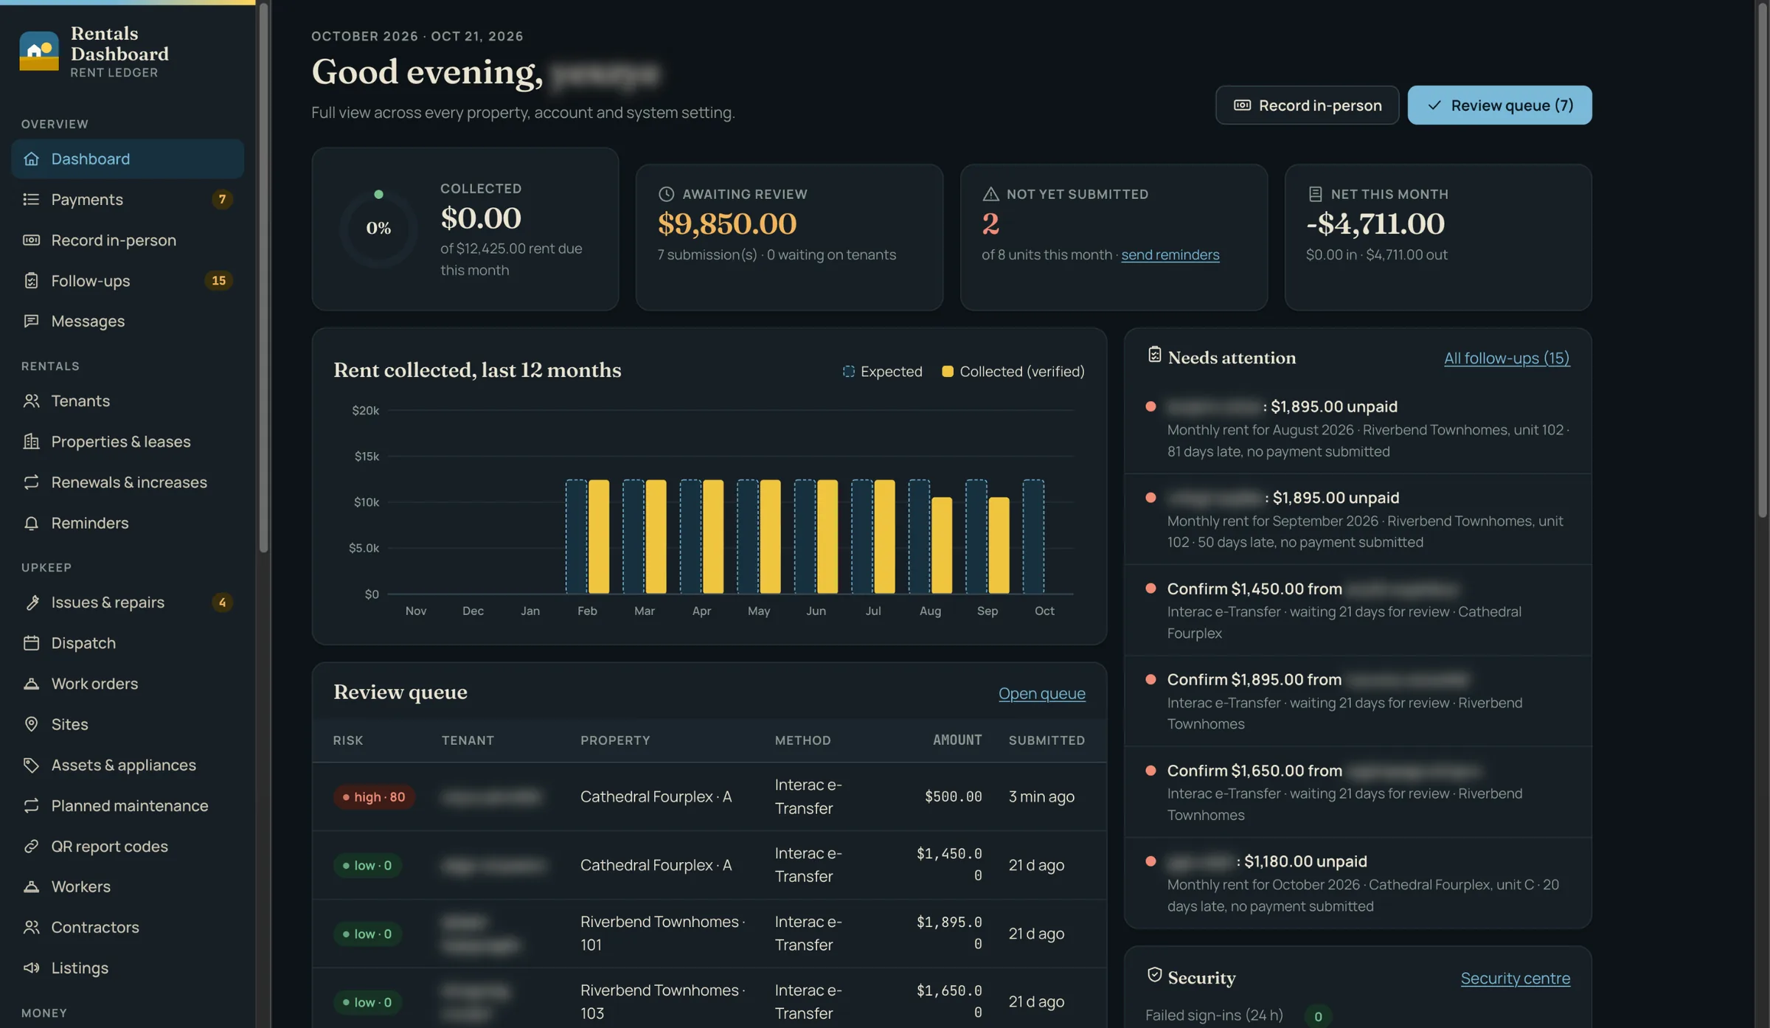Click the send reminders link
Viewport: 1770px width, 1028px height.
pyautogui.click(x=1170, y=254)
